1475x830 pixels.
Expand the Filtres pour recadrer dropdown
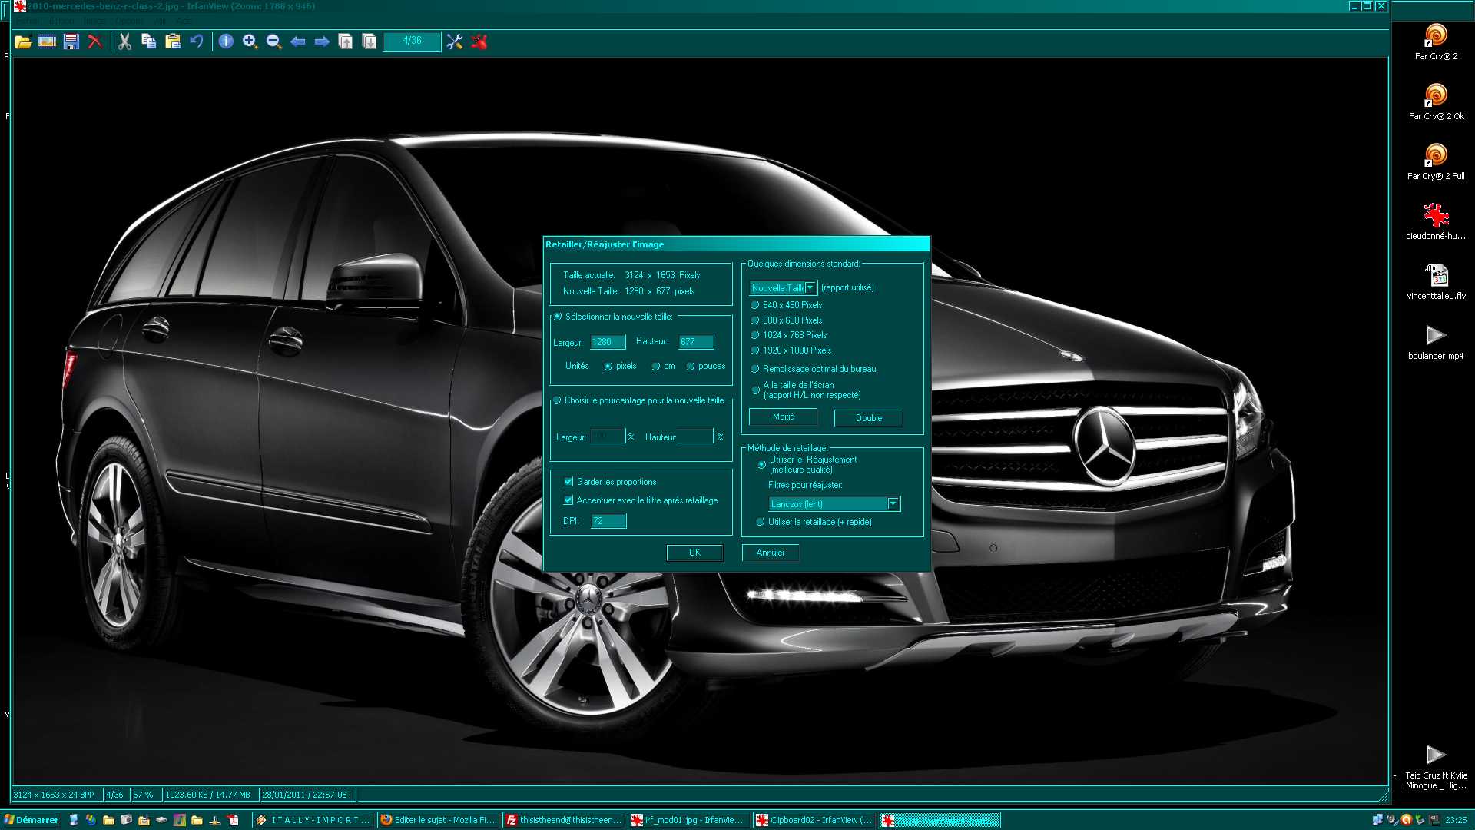[891, 503]
